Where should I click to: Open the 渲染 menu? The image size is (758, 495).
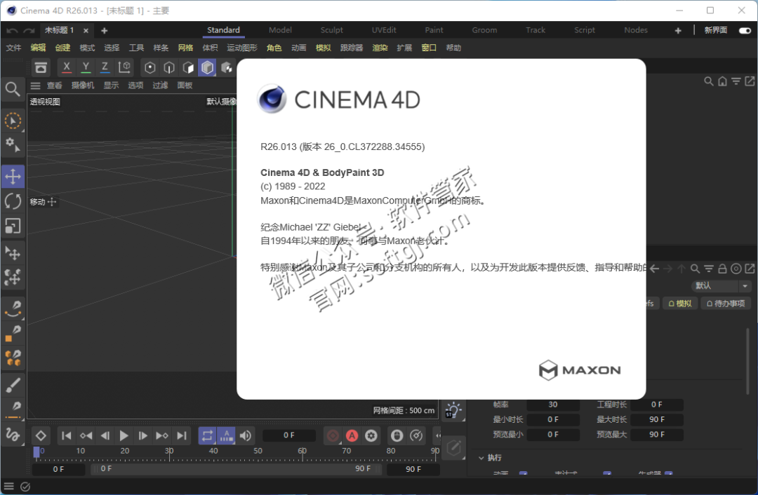point(380,48)
